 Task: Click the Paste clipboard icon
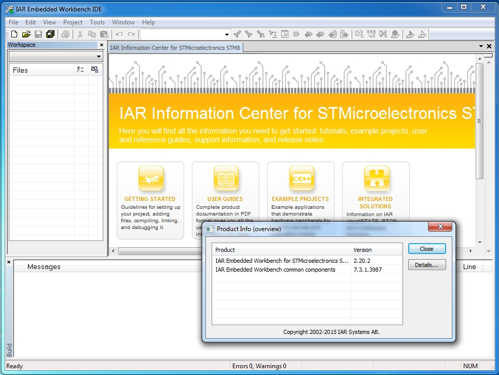[104, 34]
